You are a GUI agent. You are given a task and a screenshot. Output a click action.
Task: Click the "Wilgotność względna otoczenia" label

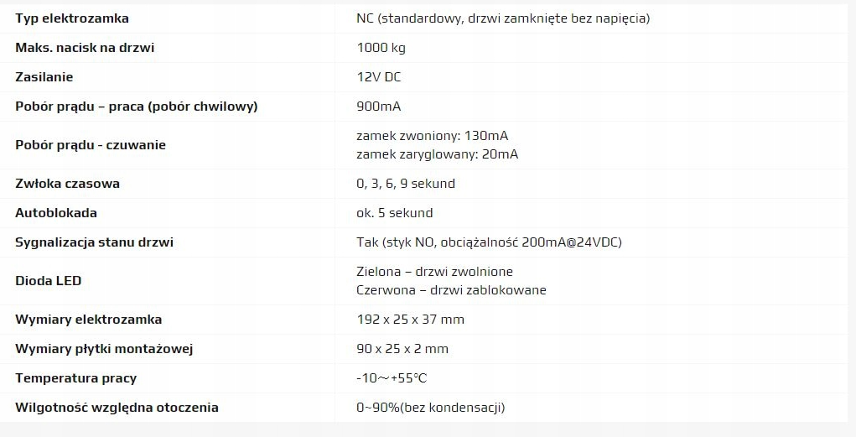pos(117,408)
